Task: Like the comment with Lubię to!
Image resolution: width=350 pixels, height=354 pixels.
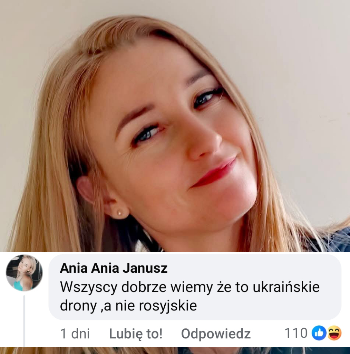Action: (136, 334)
